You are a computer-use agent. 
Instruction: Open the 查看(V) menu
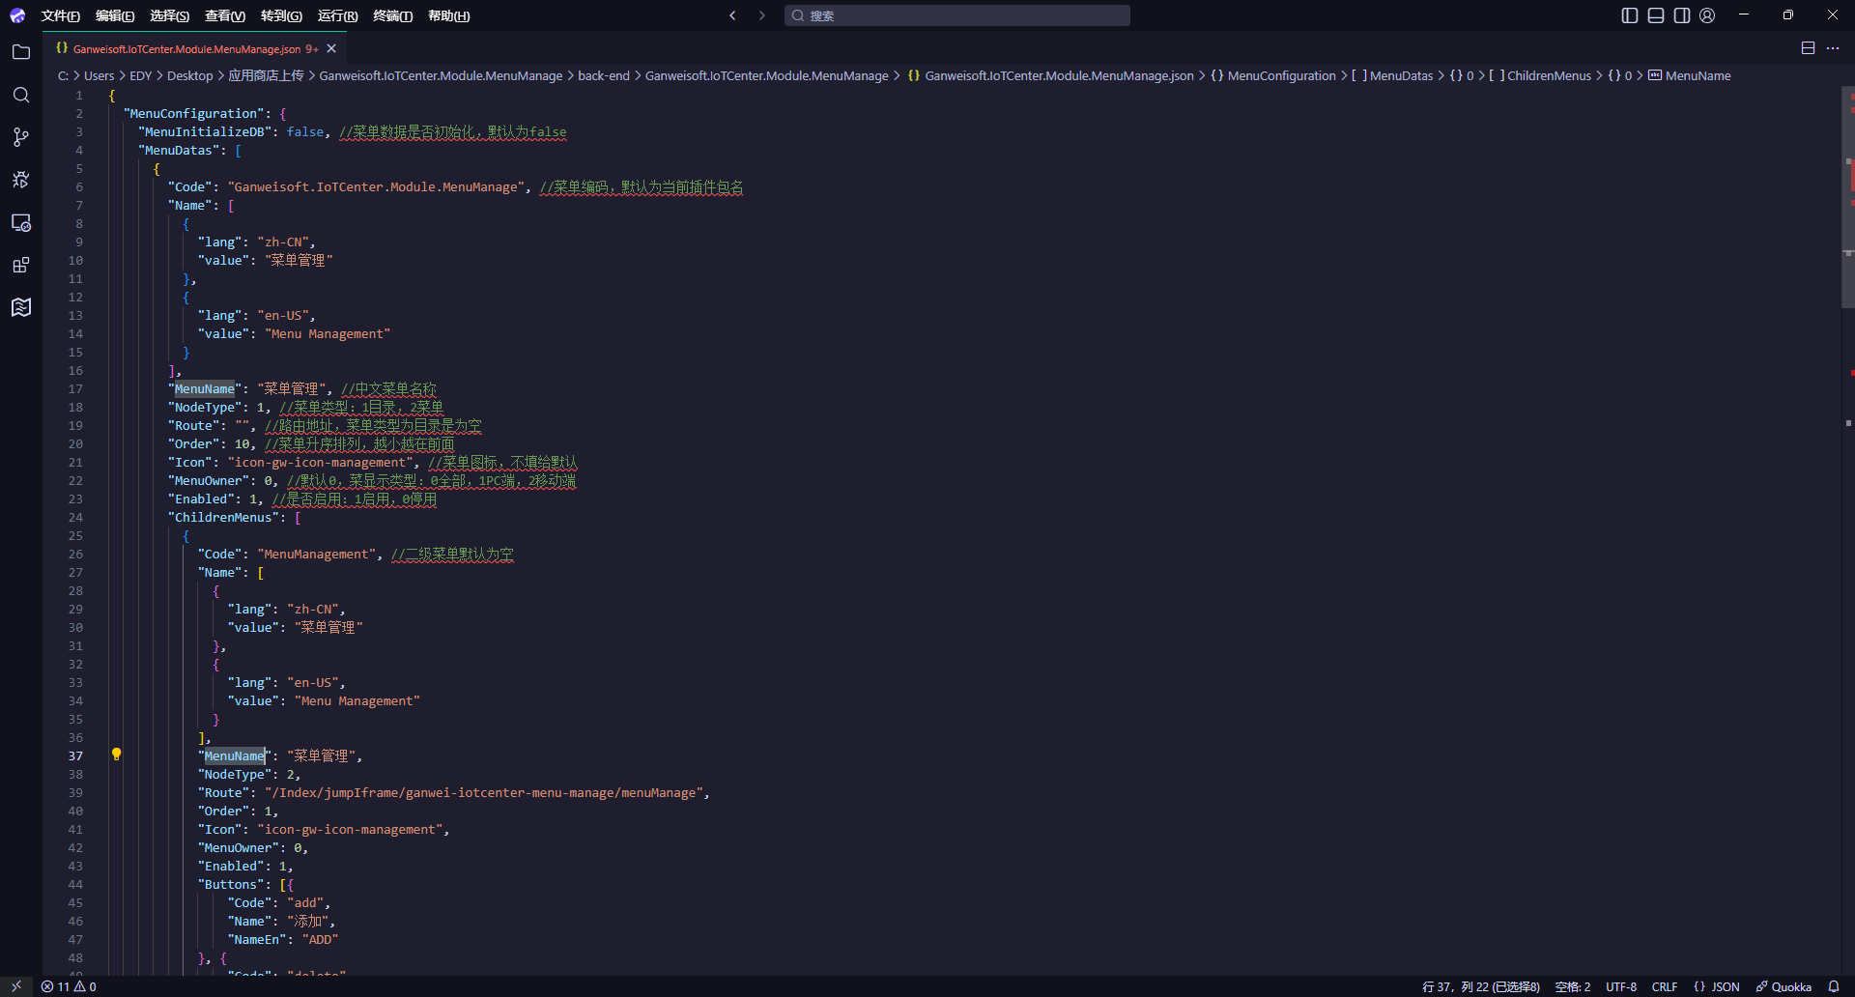[x=225, y=15]
